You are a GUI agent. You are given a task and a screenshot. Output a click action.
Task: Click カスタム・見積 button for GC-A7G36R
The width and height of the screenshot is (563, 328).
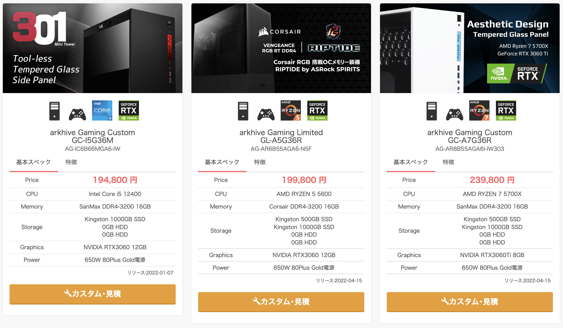tap(470, 302)
